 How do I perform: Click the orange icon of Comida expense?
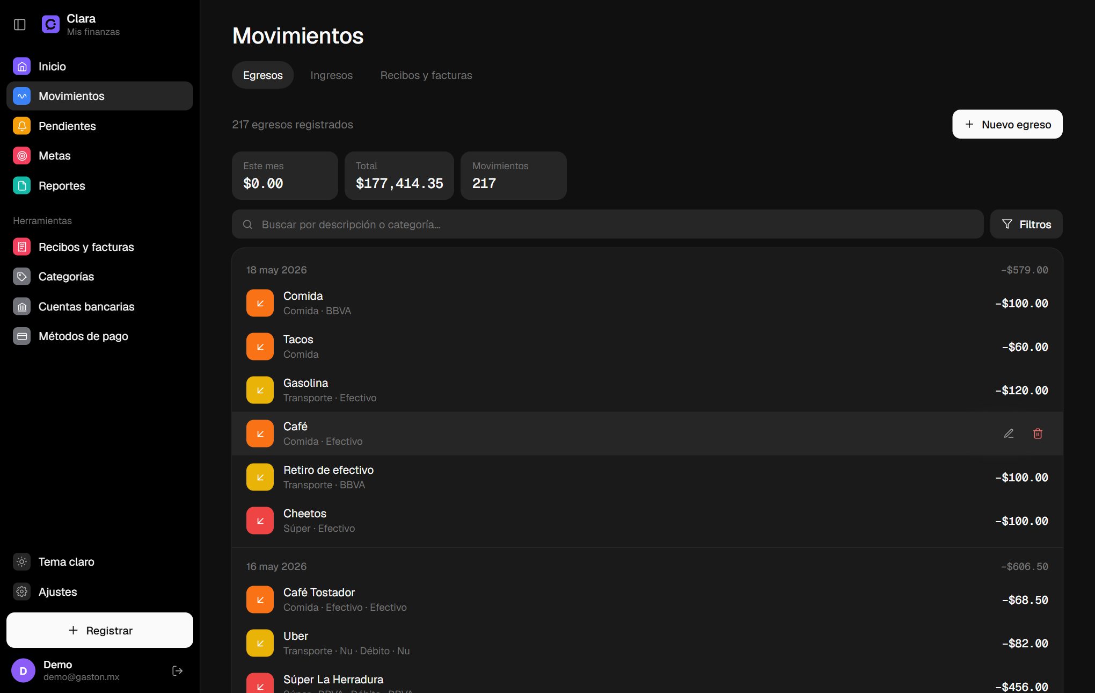tap(260, 304)
